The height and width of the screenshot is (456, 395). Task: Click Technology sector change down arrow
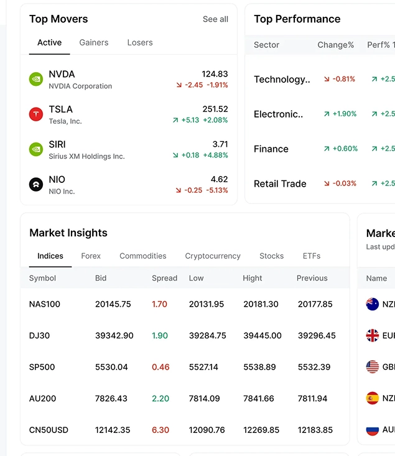327,79
